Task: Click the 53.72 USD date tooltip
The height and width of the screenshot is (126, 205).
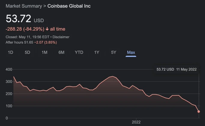Action: pyautogui.click(x=176, y=69)
